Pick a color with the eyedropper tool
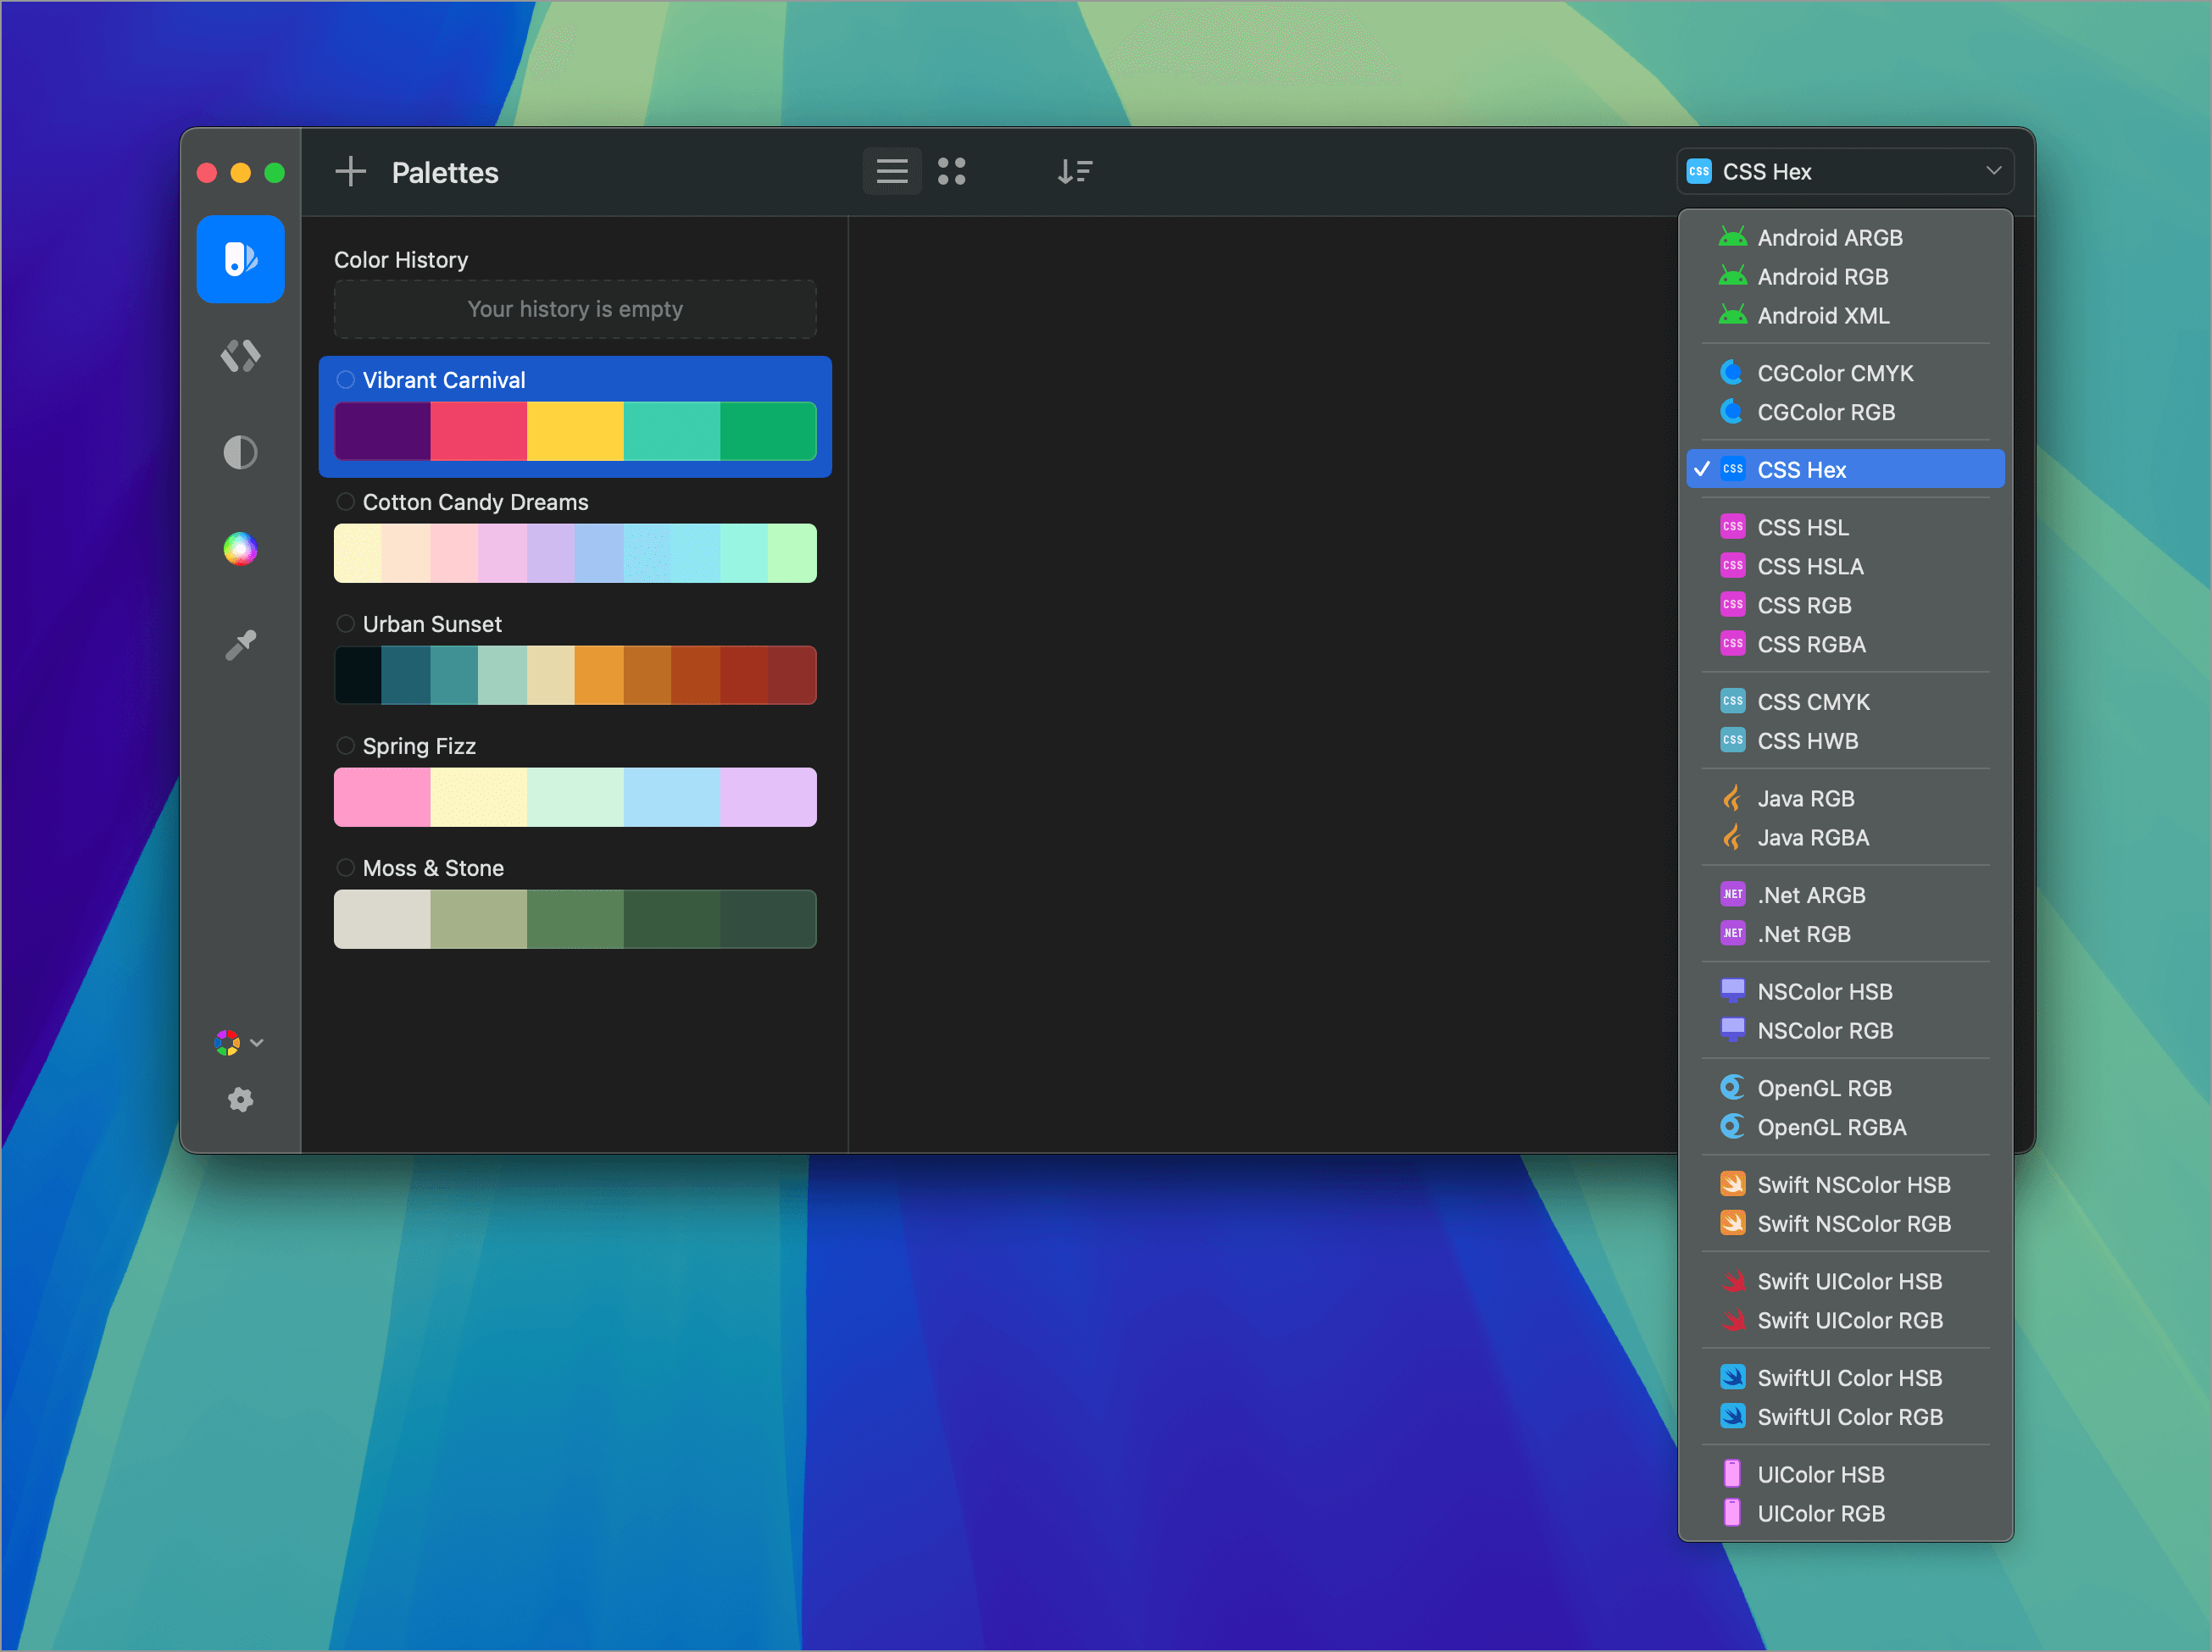Screen dimensions: 2212x1652 tap(240, 644)
